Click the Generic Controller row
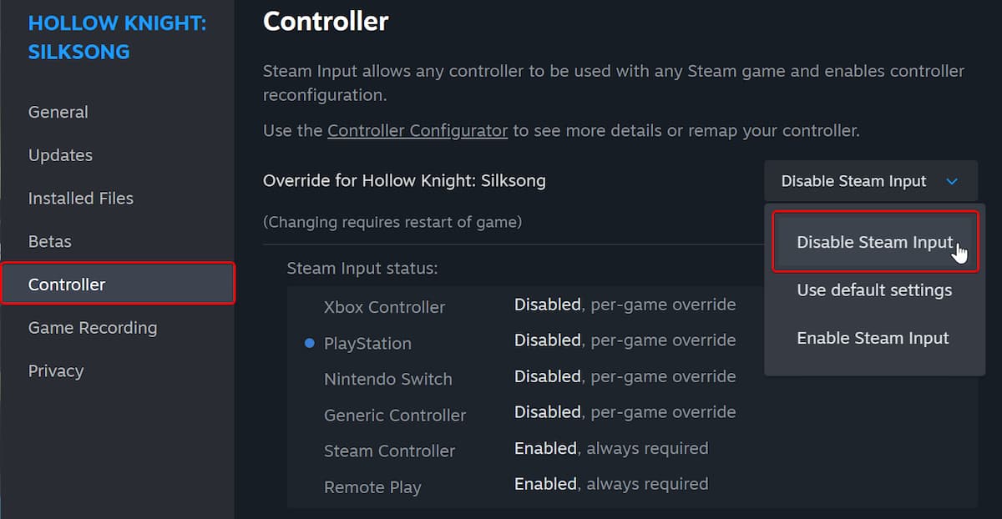The image size is (1002, 519). click(x=395, y=416)
